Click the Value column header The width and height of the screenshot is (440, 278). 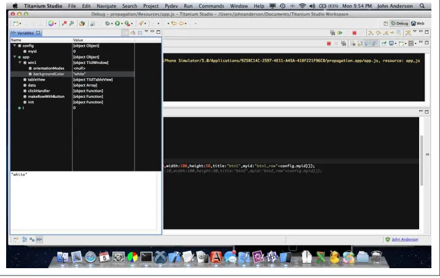103,40
